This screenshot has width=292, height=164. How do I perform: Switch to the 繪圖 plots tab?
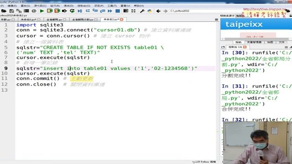pyautogui.click(x=270, y=42)
